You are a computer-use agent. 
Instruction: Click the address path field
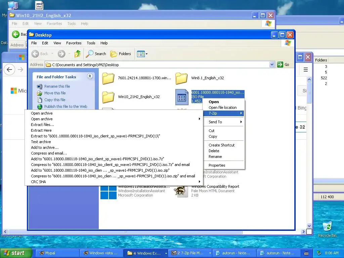tap(157, 65)
